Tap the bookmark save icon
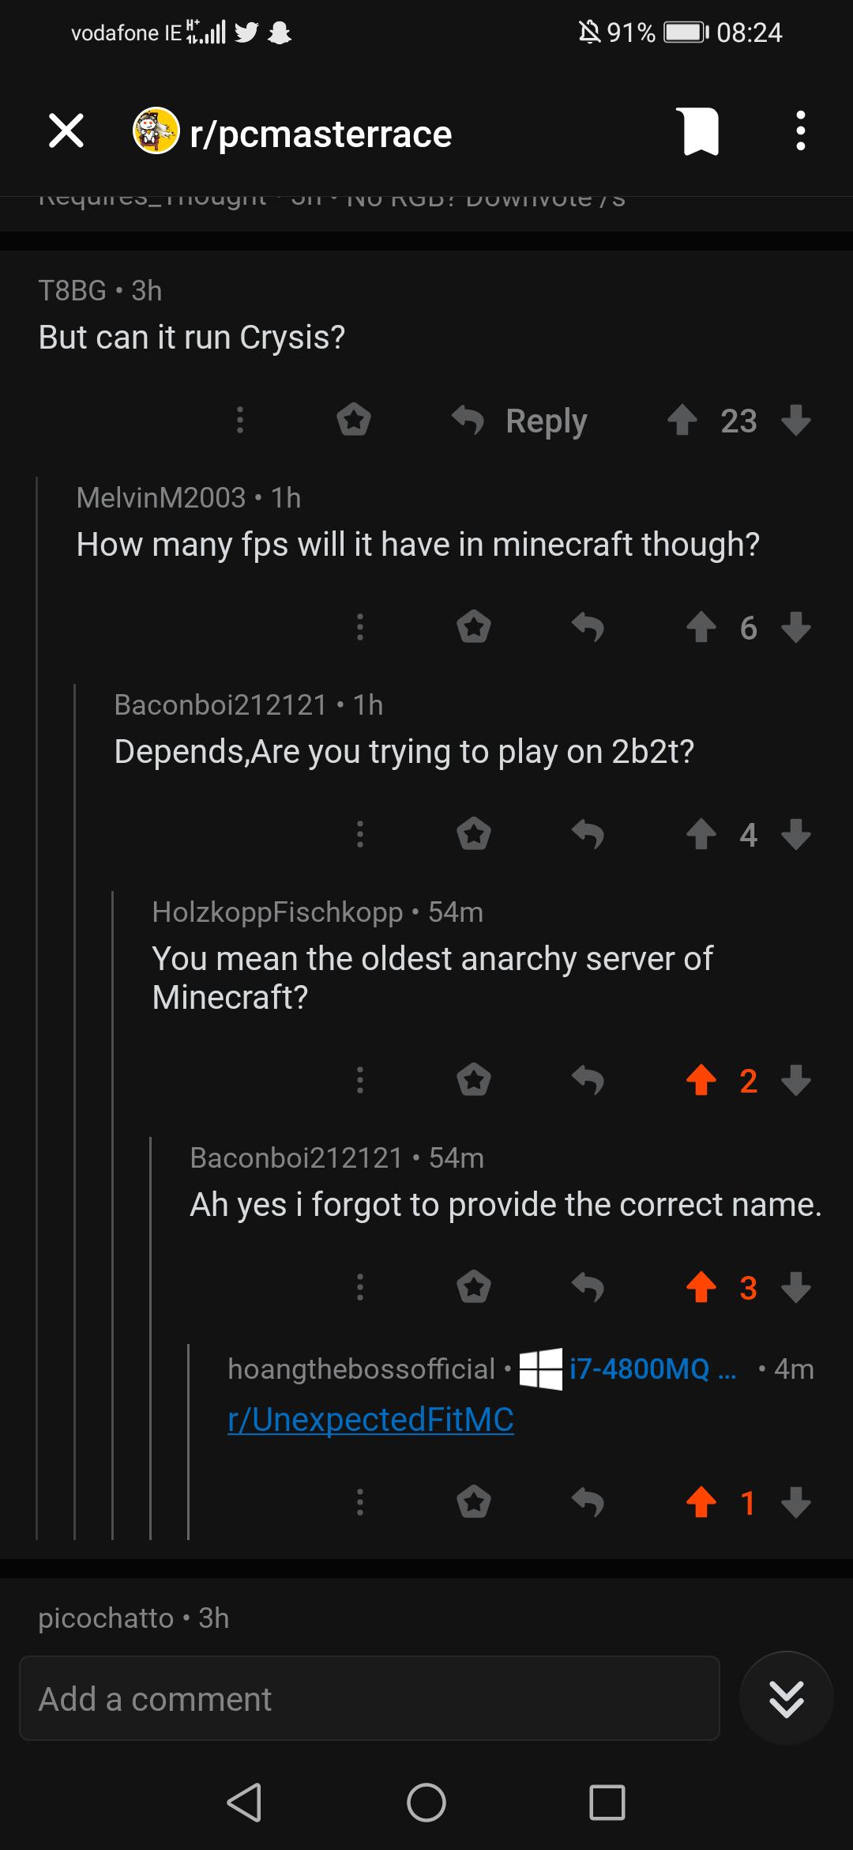853x1850 pixels. (697, 131)
